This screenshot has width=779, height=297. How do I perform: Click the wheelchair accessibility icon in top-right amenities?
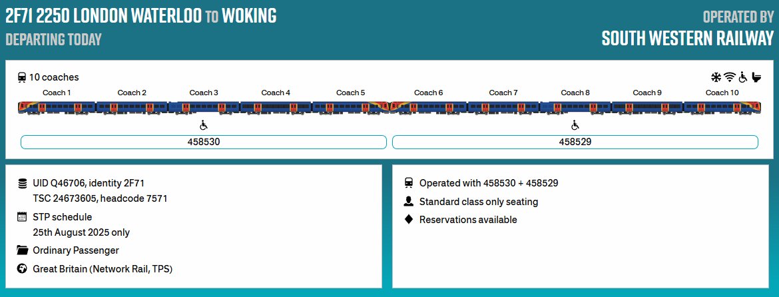743,77
